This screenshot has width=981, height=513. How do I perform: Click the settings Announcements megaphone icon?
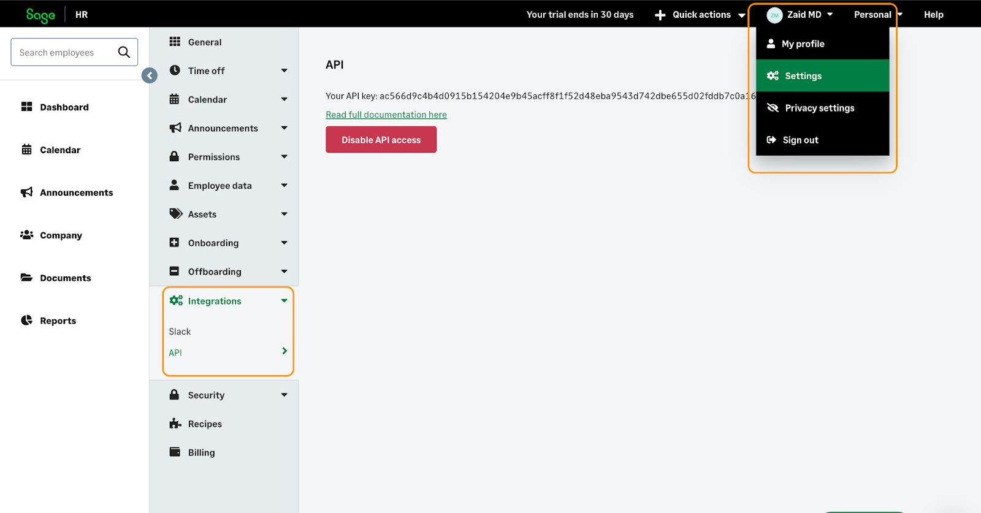(x=175, y=127)
